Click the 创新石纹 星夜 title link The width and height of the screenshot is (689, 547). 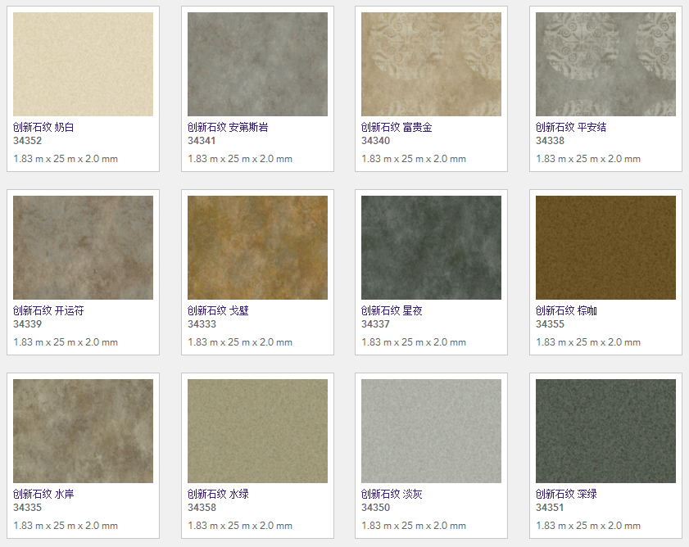392,311
